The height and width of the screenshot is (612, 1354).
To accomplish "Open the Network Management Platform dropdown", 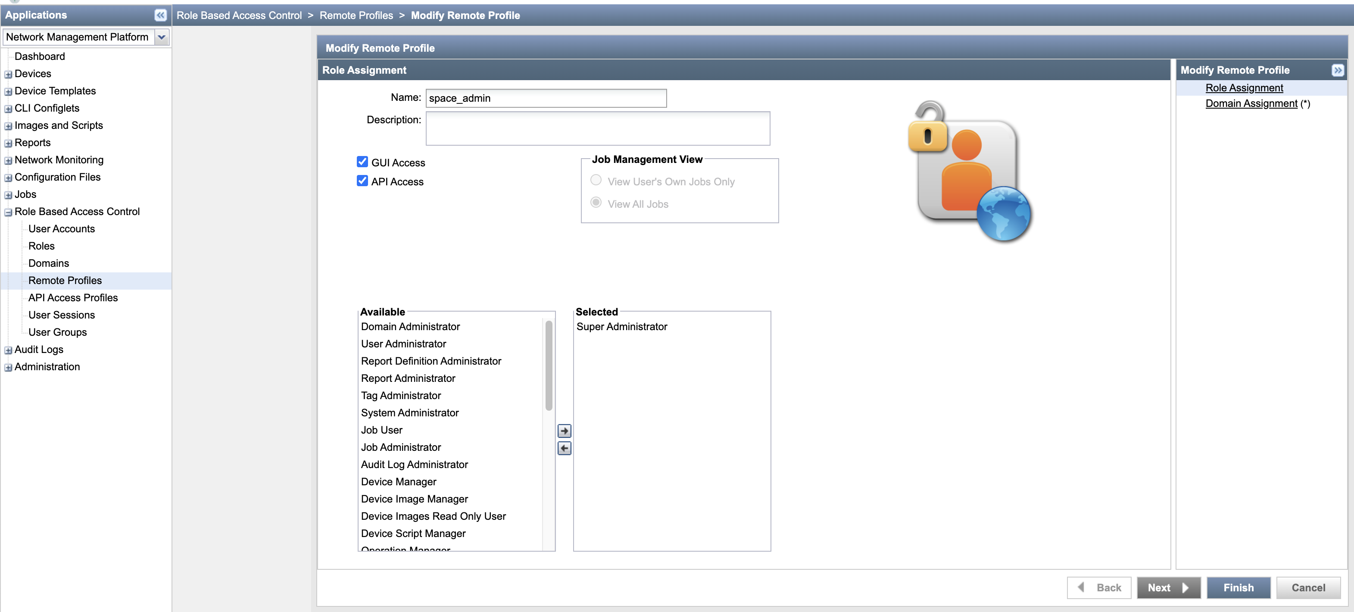I will (161, 37).
